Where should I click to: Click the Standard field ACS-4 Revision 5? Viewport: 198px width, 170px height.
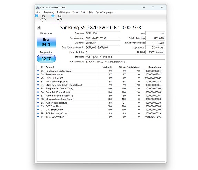click(125, 57)
